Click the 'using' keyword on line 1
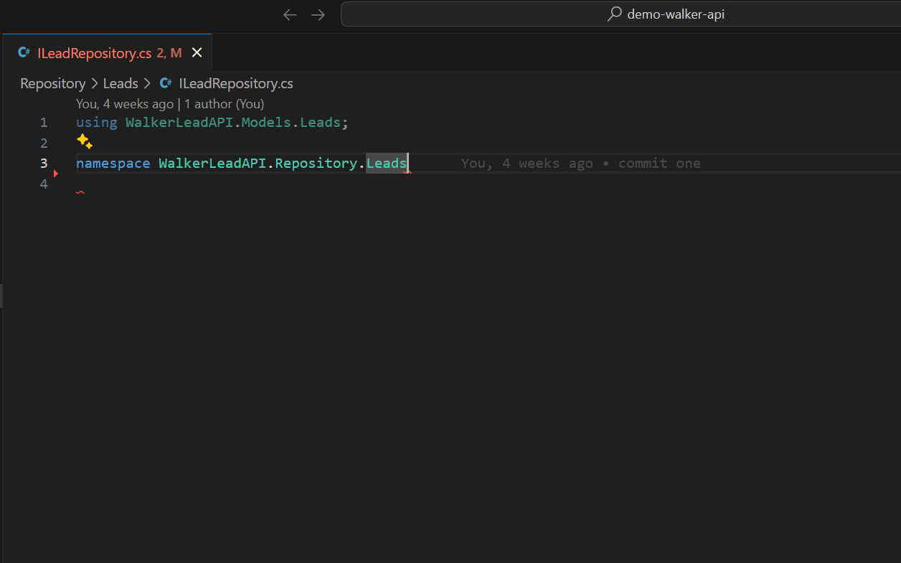 click(x=97, y=123)
